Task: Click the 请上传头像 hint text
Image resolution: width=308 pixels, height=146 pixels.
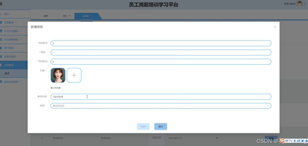Action: (x=56, y=88)
